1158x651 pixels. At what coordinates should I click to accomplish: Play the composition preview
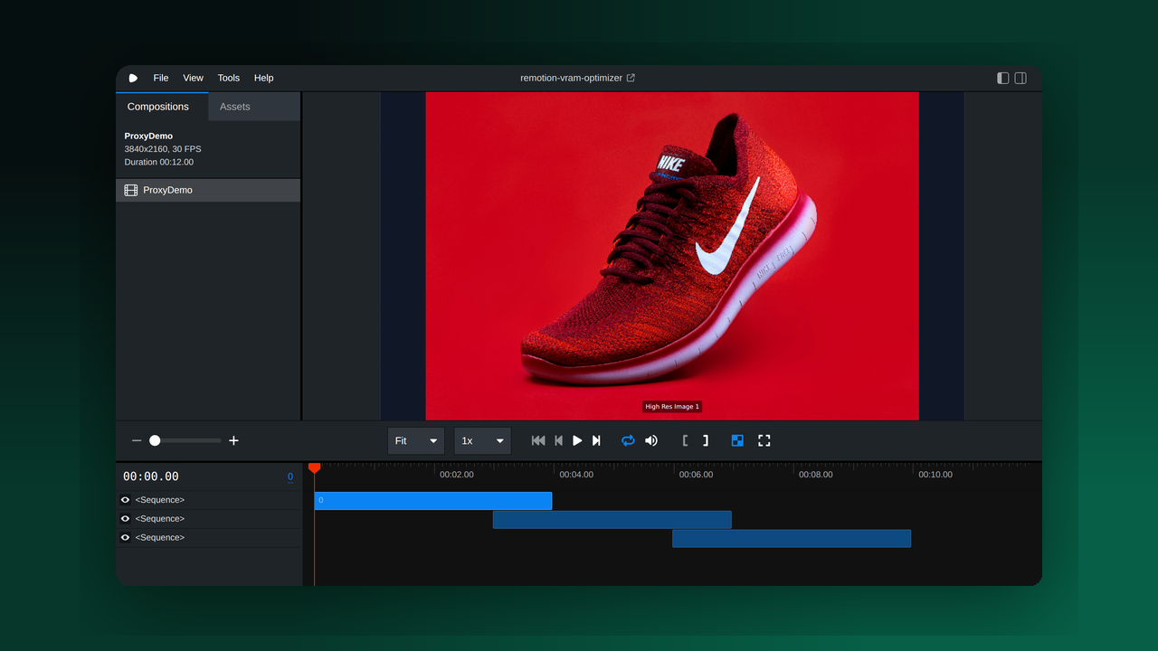coord(577,440)
